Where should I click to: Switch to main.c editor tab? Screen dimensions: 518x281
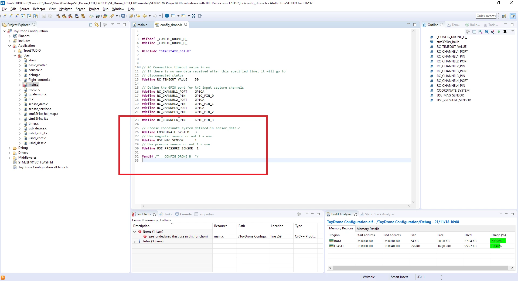point(142,25)
